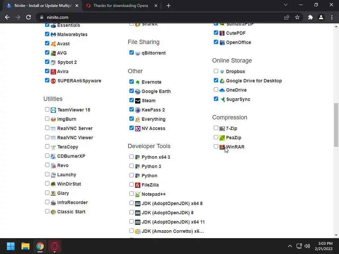Check the Classic Start checkbox
The height and width of the screenshot is (254, 339).
[x=47, y=211]
